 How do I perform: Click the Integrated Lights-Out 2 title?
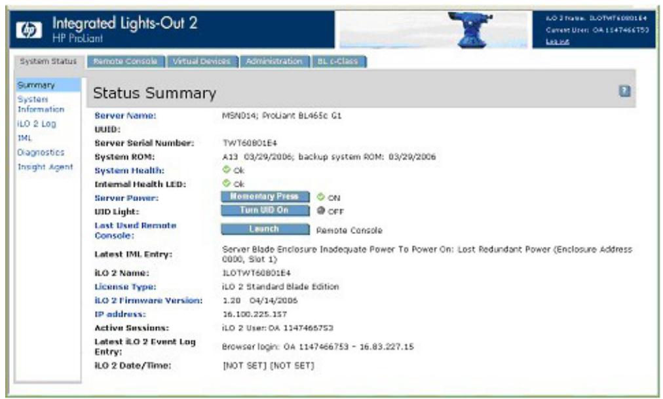pos(124,23)
